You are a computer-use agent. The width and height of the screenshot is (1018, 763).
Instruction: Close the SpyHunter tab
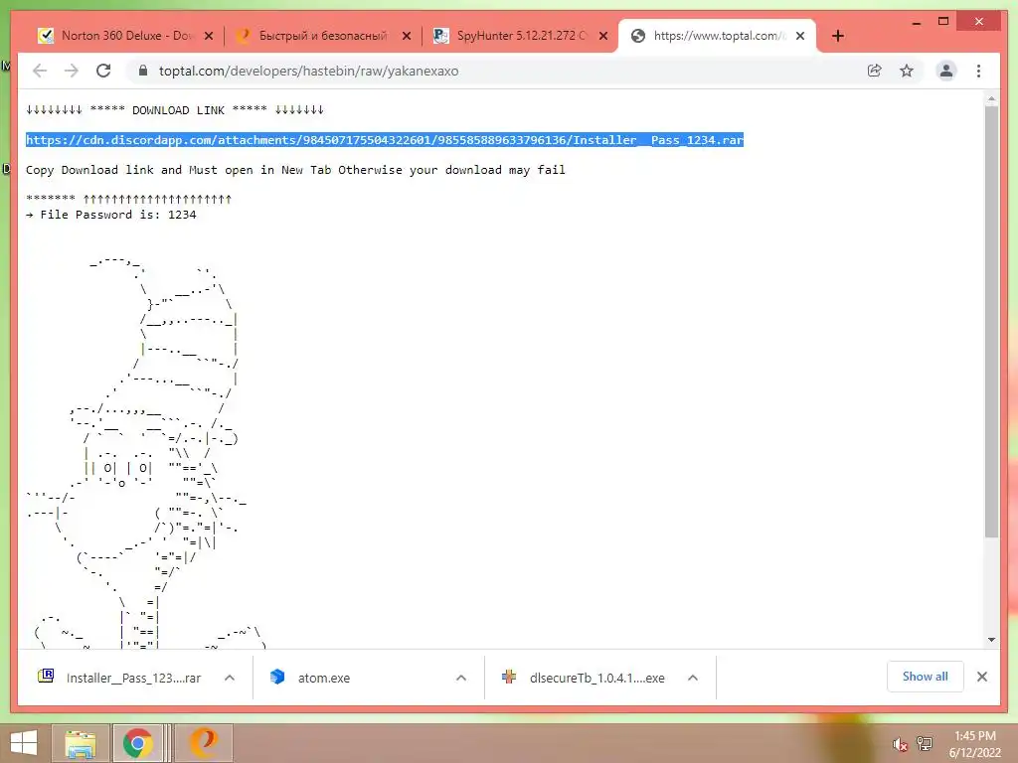[x=603, y=36]
